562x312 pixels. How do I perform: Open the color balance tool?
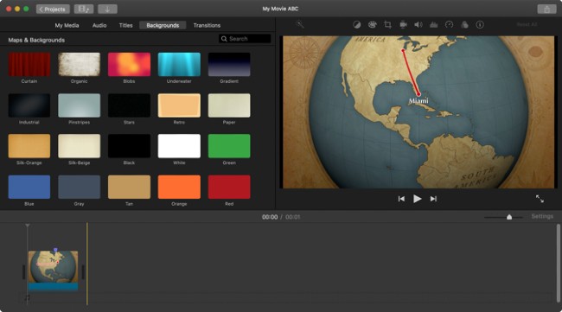[x=356, y=25]
